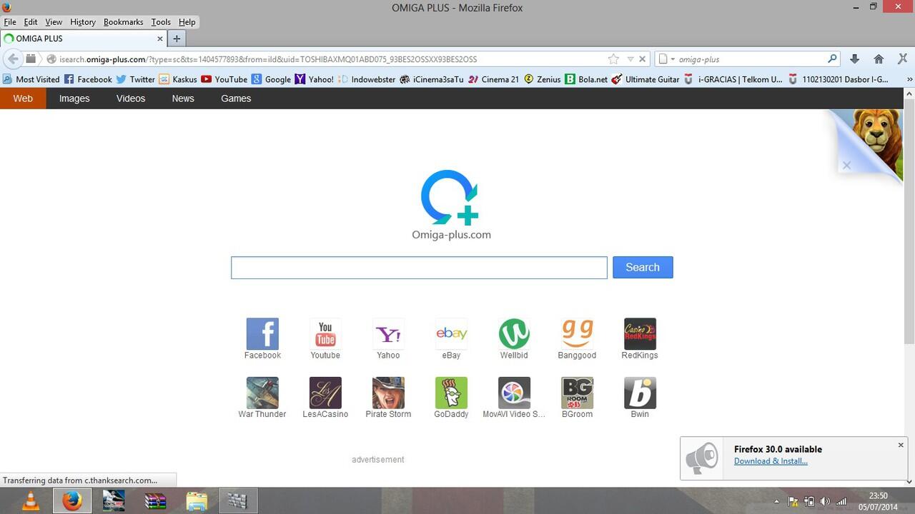Viewport: 915px width, 514px height.
Task: Open the Bookmarks menu
Action: (123, 22)
